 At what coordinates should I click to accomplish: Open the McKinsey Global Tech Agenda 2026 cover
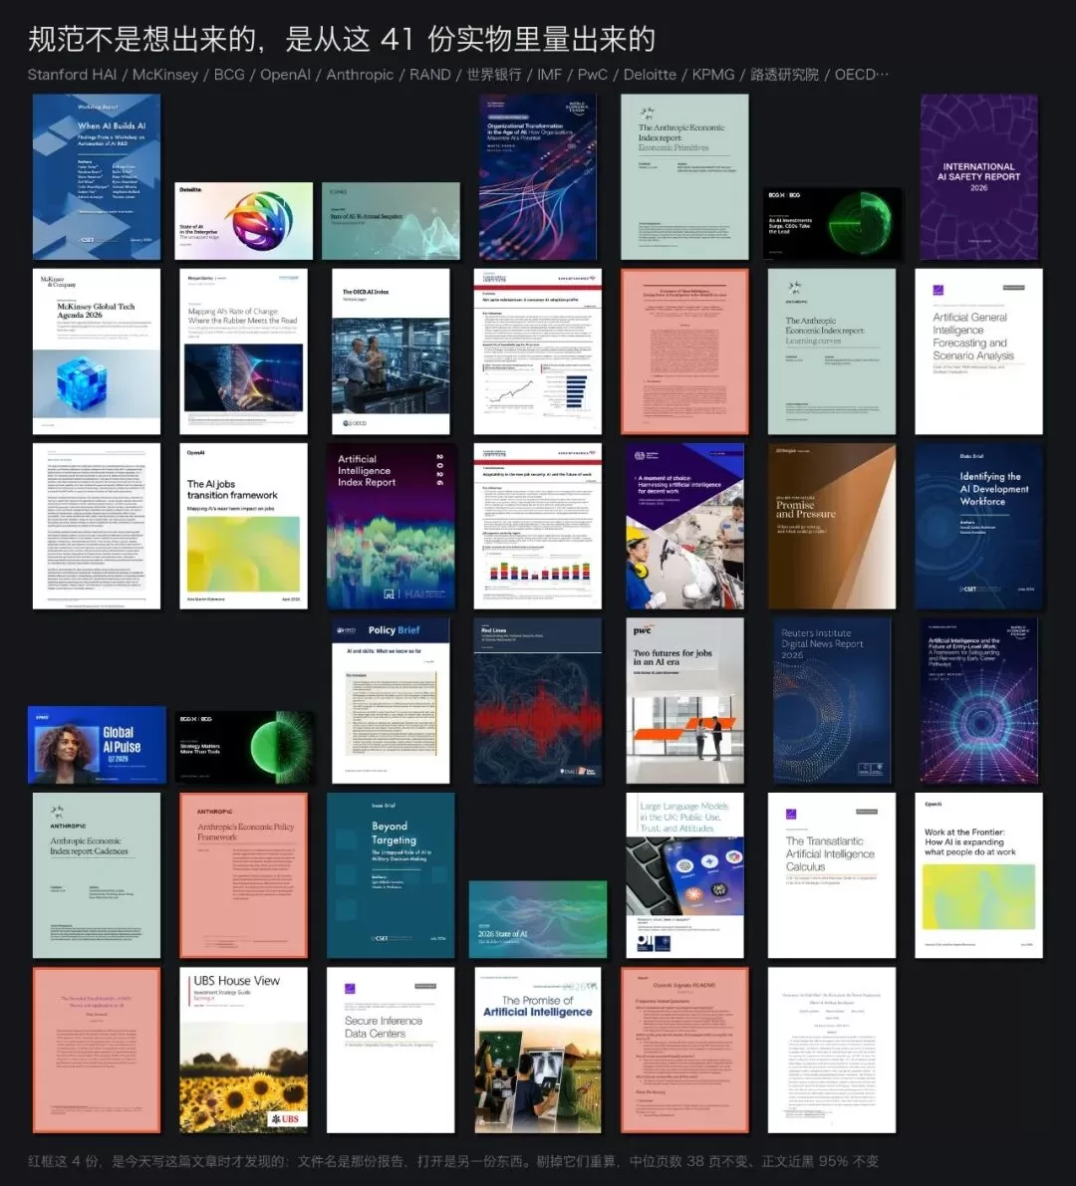tap(96, 352)
